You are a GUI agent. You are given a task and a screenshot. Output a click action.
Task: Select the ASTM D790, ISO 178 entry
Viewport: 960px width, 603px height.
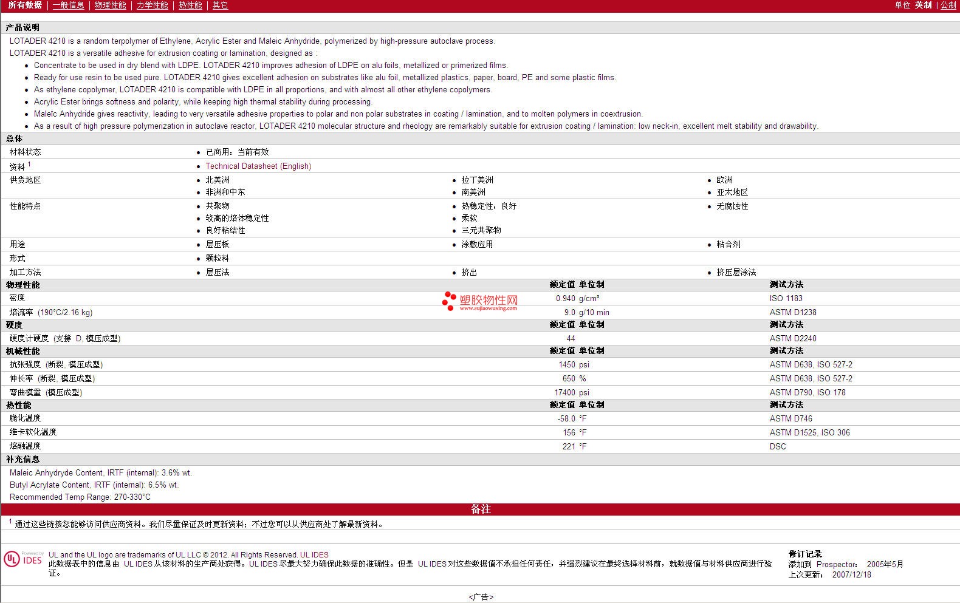[807, 393]
